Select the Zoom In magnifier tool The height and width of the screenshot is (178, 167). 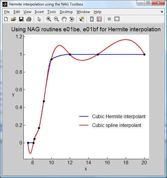49,19
